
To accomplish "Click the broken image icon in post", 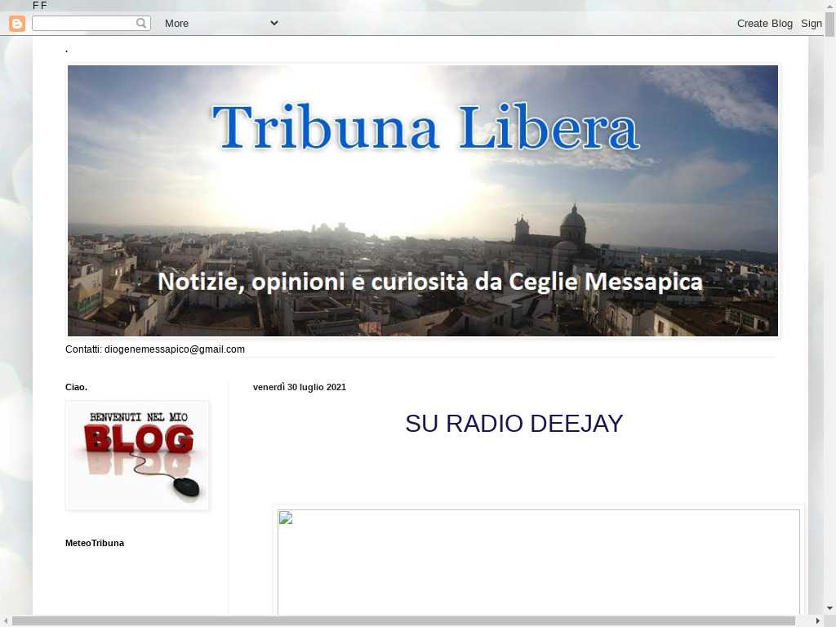I will (x=286, y=518).
